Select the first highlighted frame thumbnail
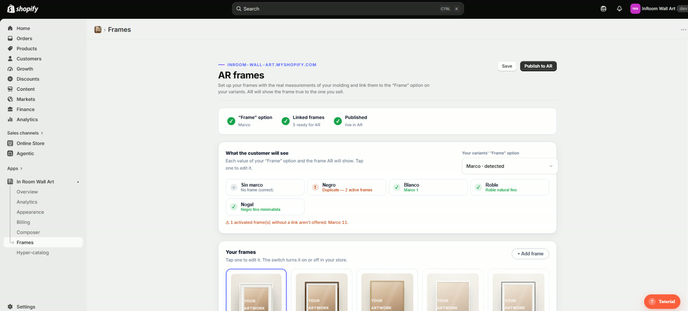Screen dimensions: 688x311 pyautogui.click(x=256, y=290)
